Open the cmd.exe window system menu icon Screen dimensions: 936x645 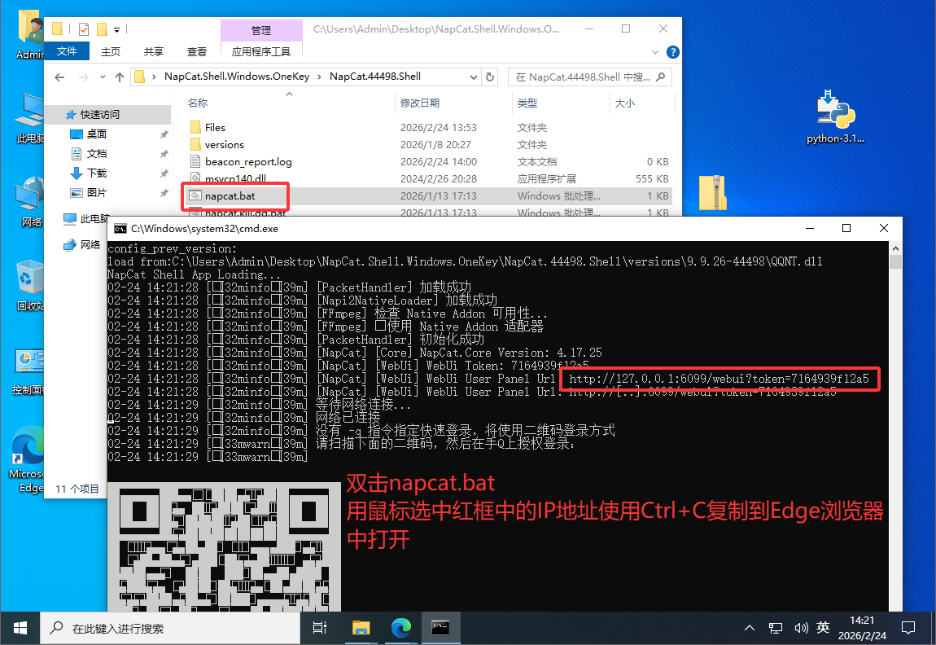point(120,229)
